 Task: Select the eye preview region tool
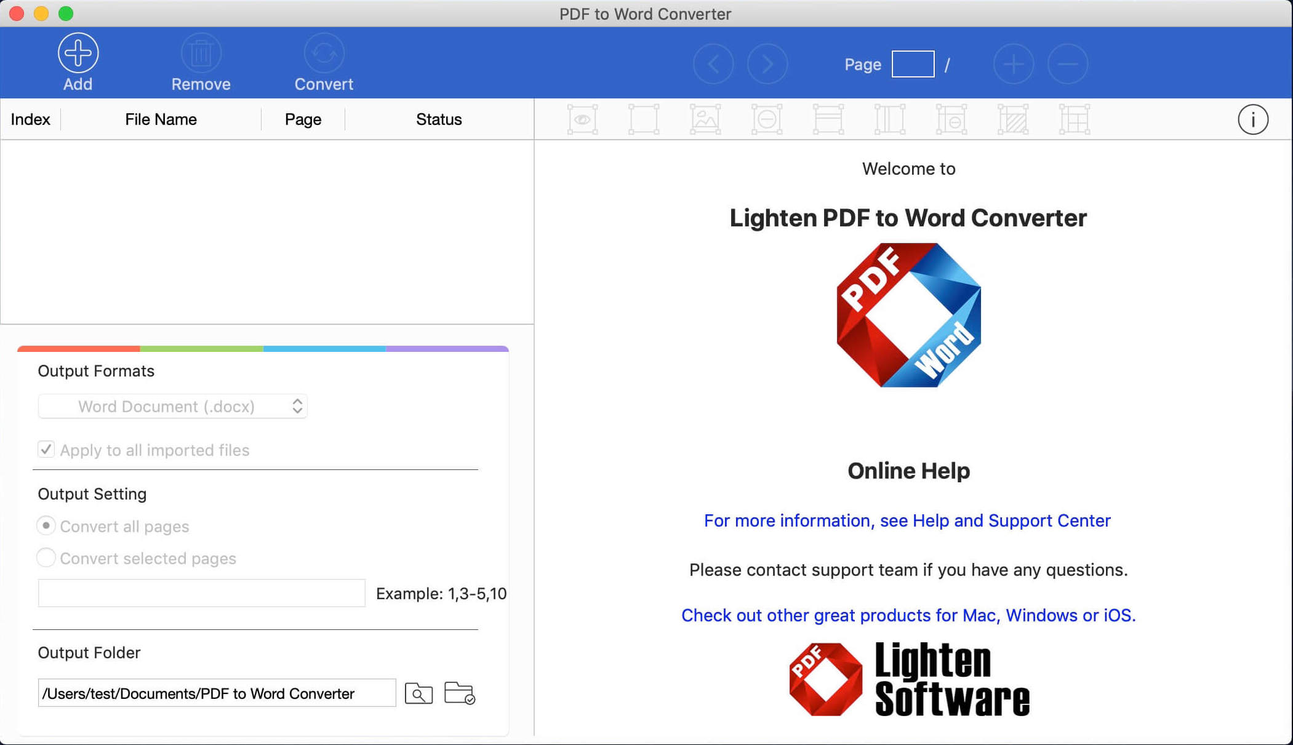click(582, 119)
